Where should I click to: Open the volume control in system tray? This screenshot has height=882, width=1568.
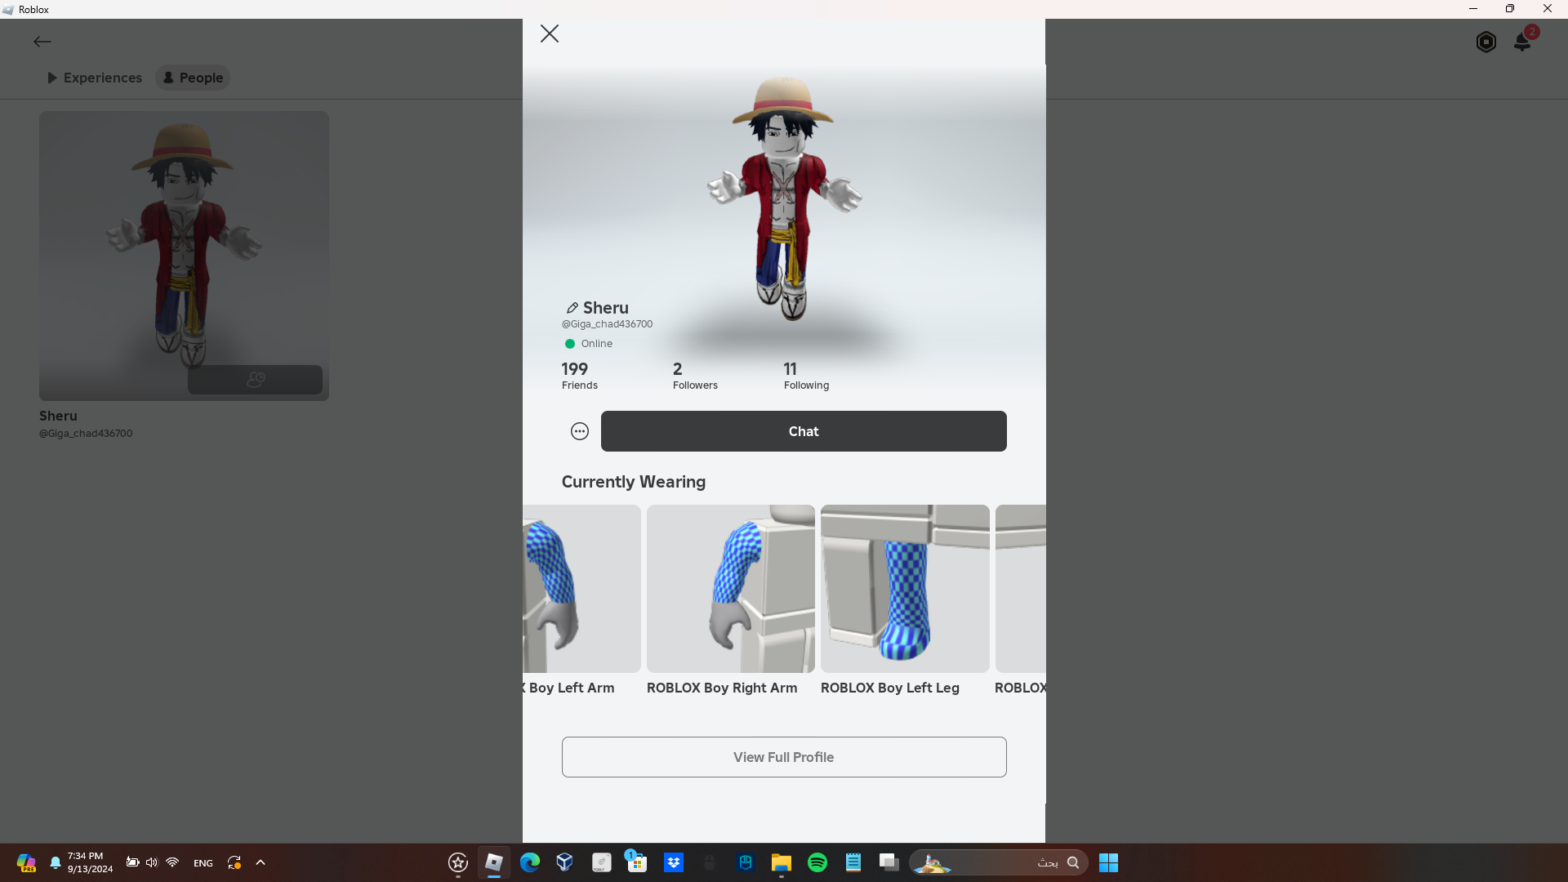[x=152, y=862]
